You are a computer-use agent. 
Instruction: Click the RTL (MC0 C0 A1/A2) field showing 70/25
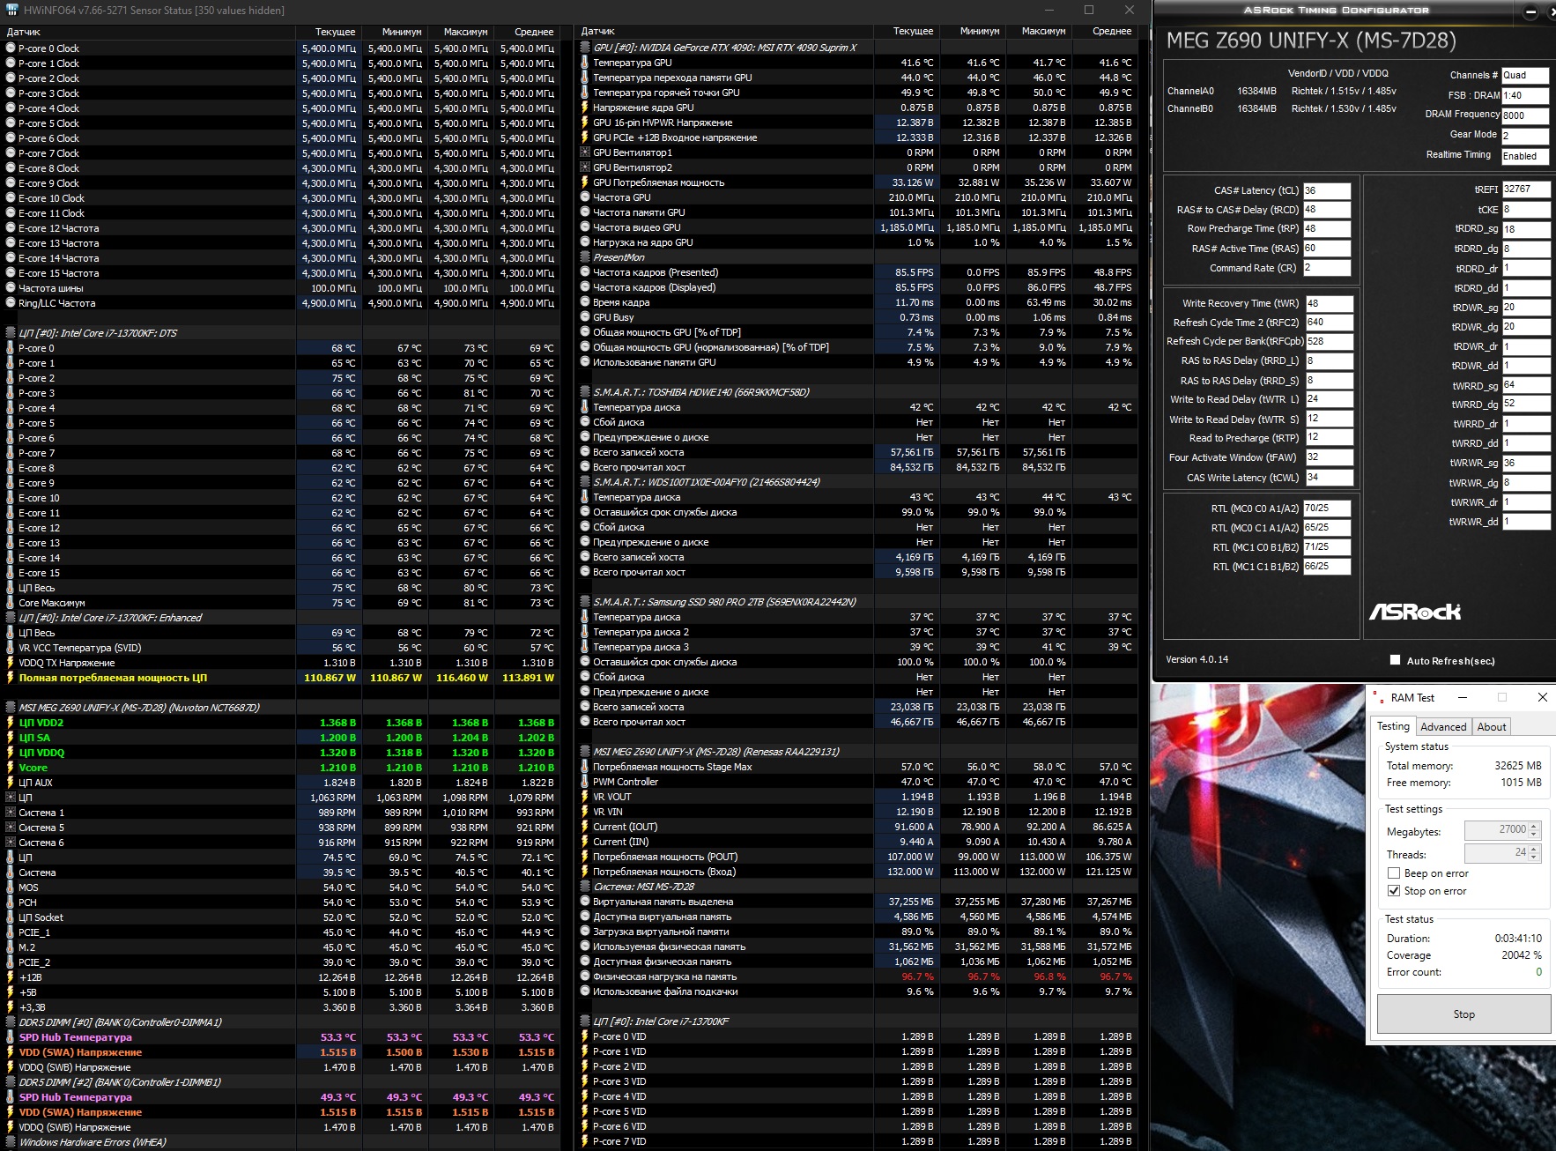click(x=1327, y=509)
